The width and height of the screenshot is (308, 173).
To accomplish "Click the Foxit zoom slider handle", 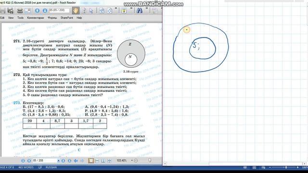I will pos(150,160).
